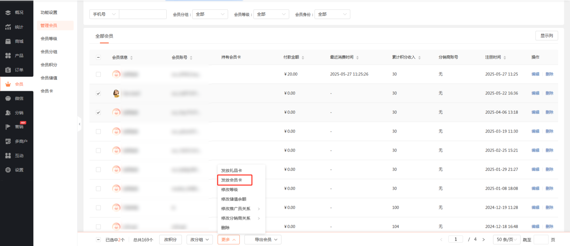The height and width of the screenshot is (246, 570).
Task: Uncheck the member row registered 2025-05-22
Action: (98, 93)
